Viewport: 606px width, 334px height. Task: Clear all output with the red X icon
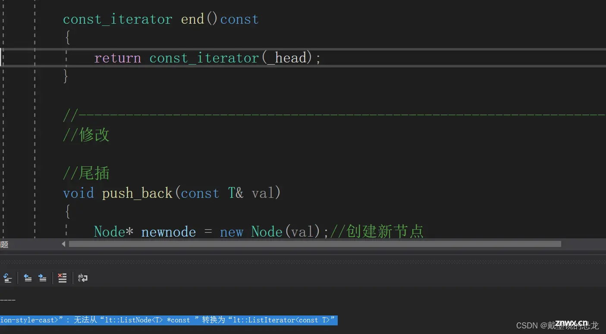(62, 278)
